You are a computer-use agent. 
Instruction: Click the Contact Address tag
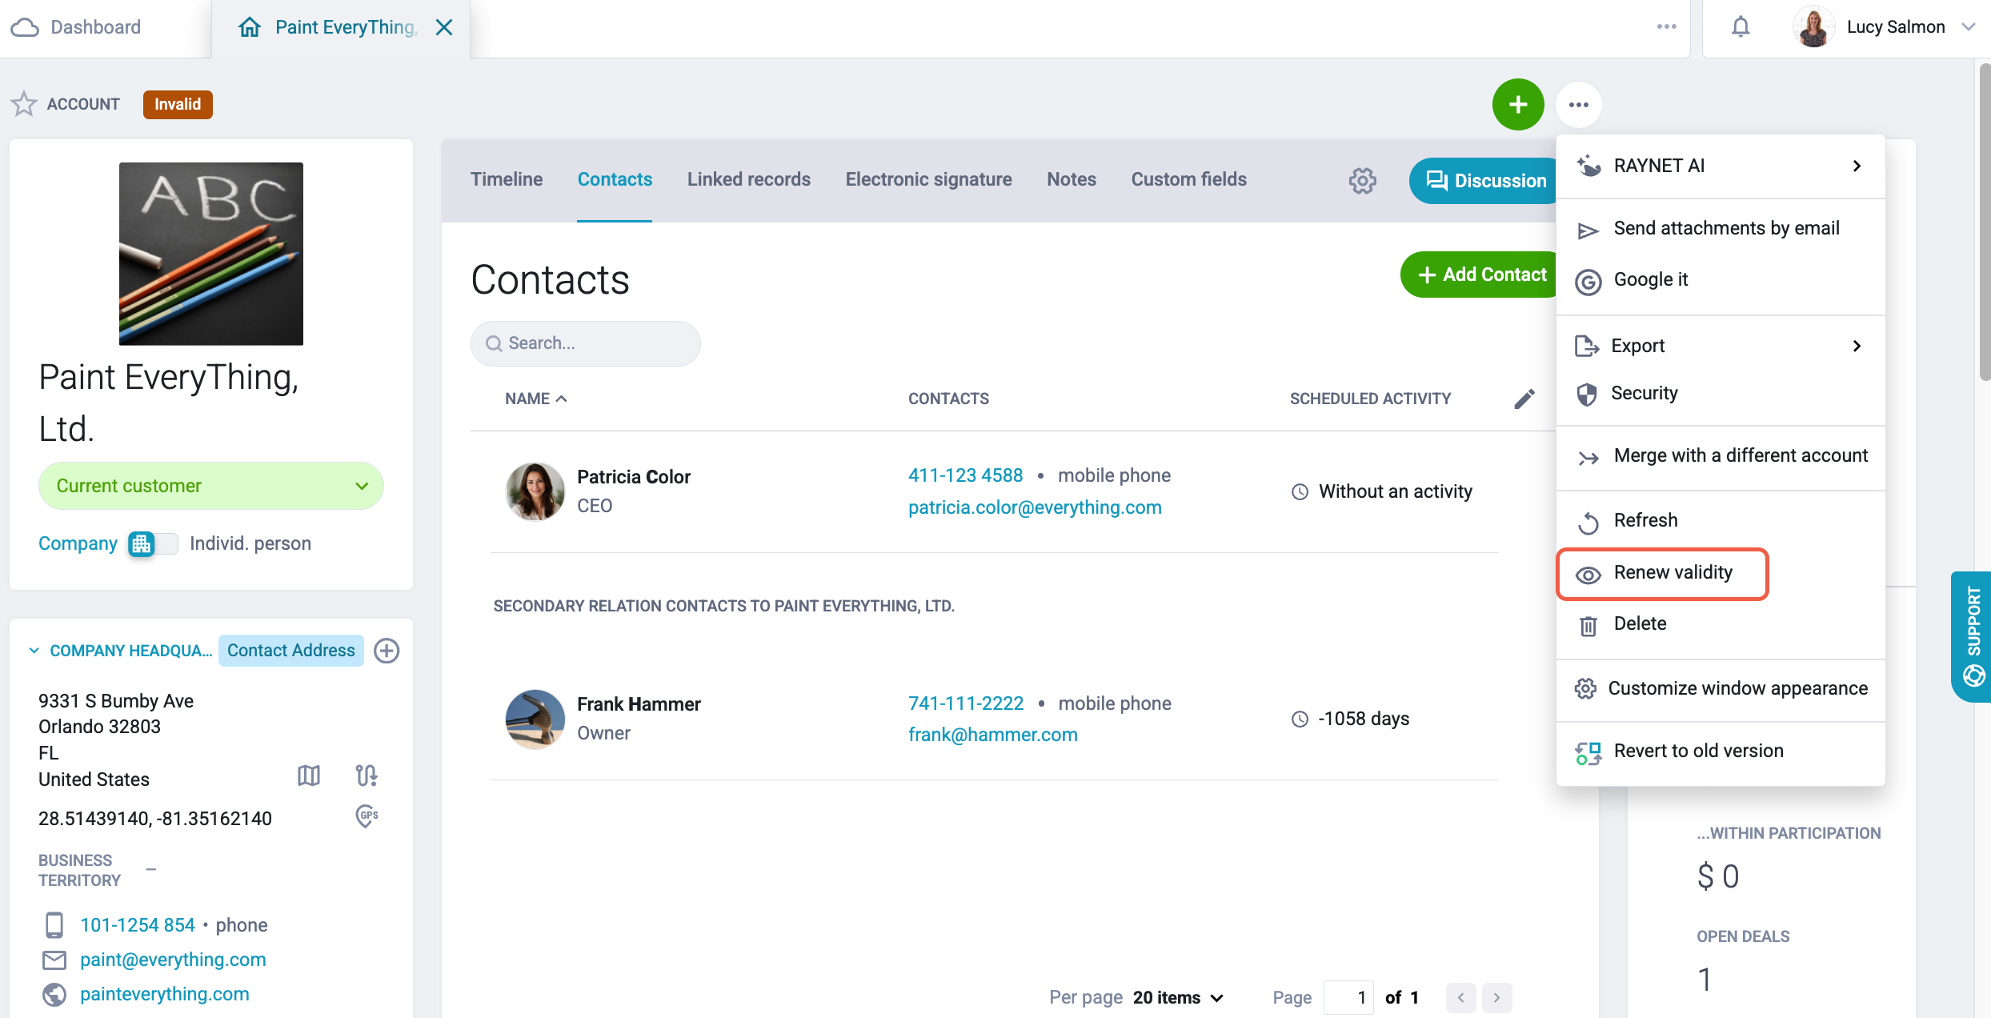tap(290, 651)
